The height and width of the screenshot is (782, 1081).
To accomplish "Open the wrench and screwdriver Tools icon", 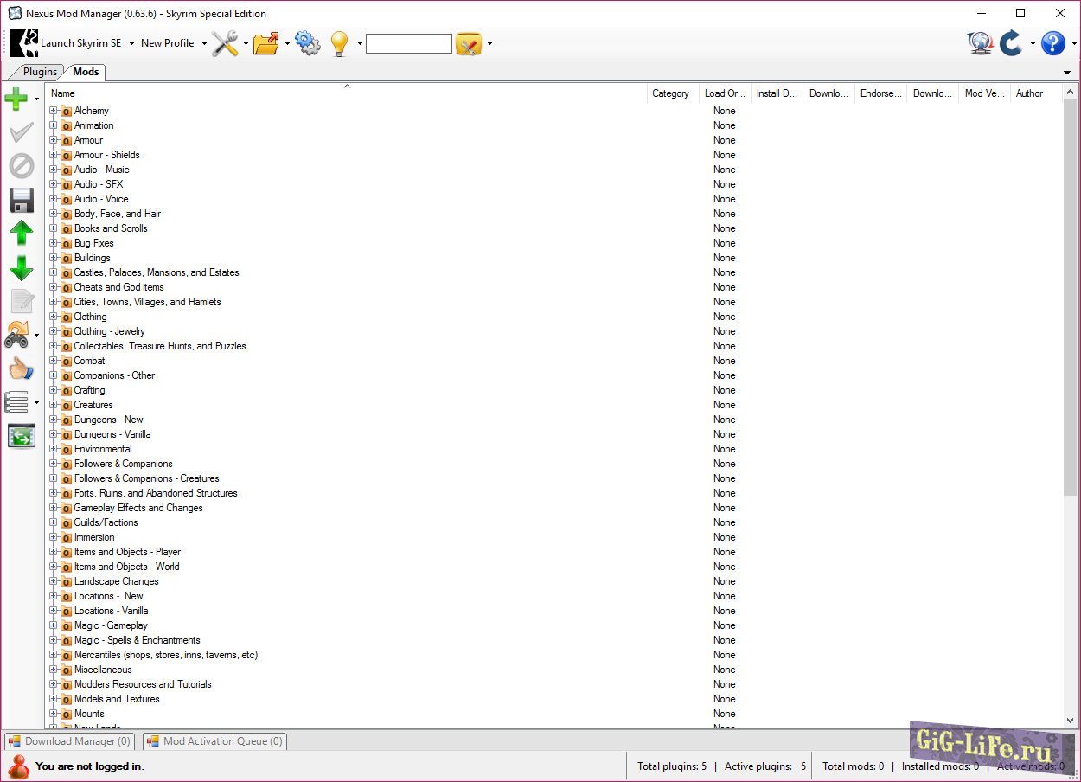I will point(225,43).
